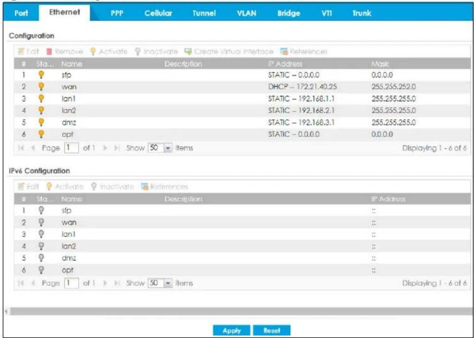Go to first page in Configuration pager
The width and height of the screenshot is (474, 338).
(21, 148)
